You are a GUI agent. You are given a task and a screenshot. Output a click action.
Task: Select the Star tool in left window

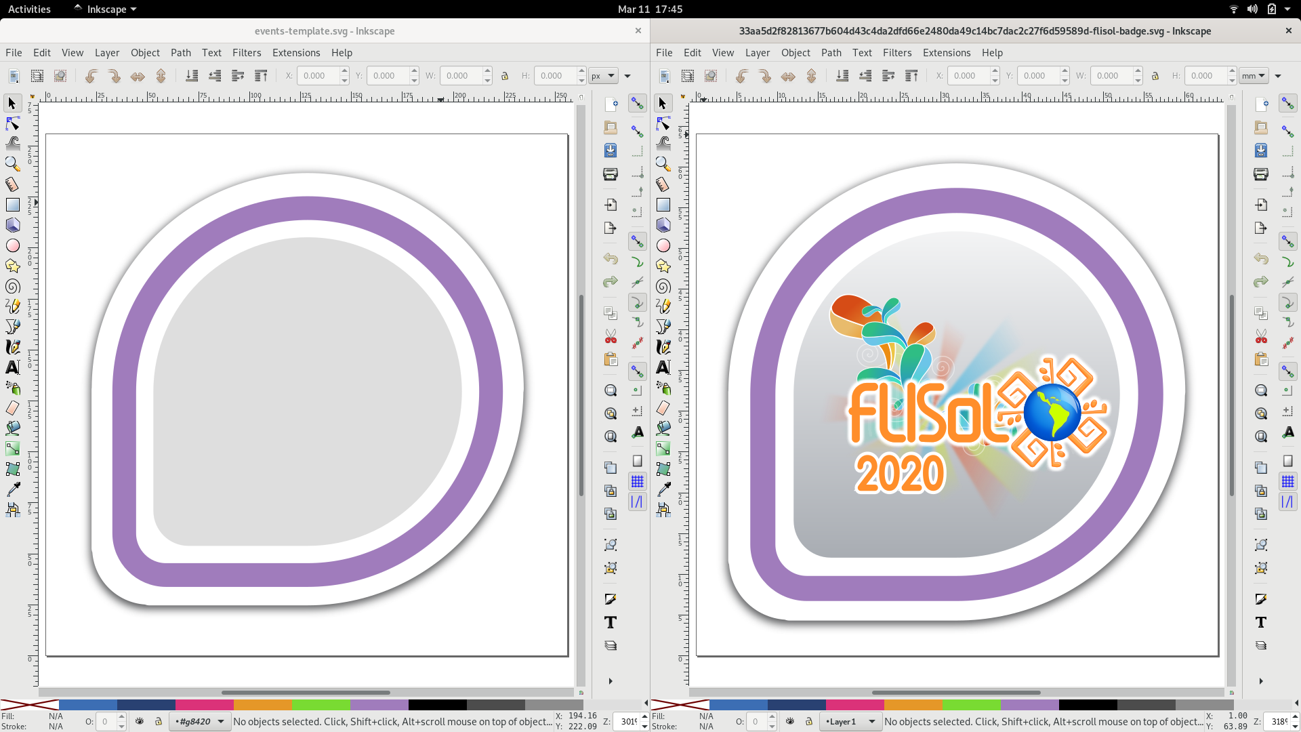12,266
